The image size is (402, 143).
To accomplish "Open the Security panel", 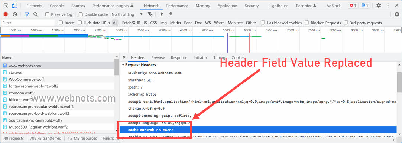I will 252,6.
